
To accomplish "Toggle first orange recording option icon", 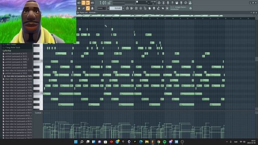I will point(83,3).
